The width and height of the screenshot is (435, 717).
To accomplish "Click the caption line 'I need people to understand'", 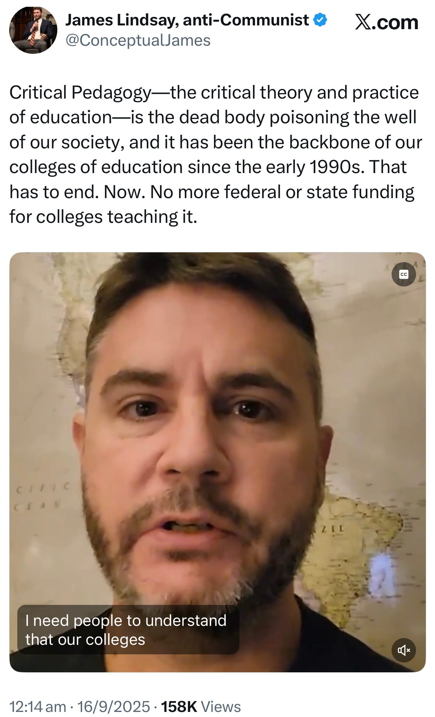I will tap(126, 620).
